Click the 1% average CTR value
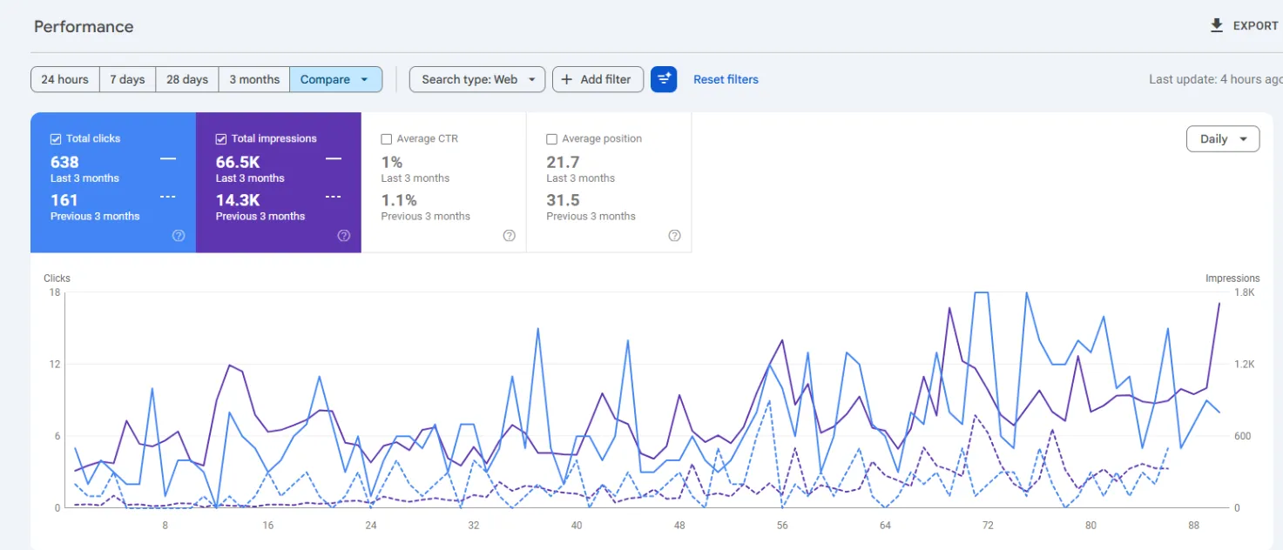Viewport: 1283px width, 550px height. [x=391, y=162]
